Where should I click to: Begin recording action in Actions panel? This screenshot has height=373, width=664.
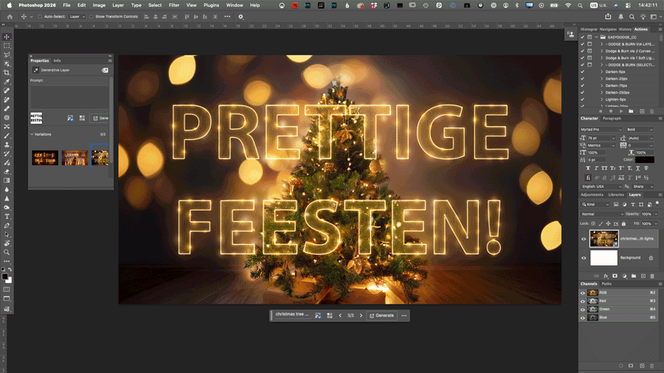tap(611, 111)
